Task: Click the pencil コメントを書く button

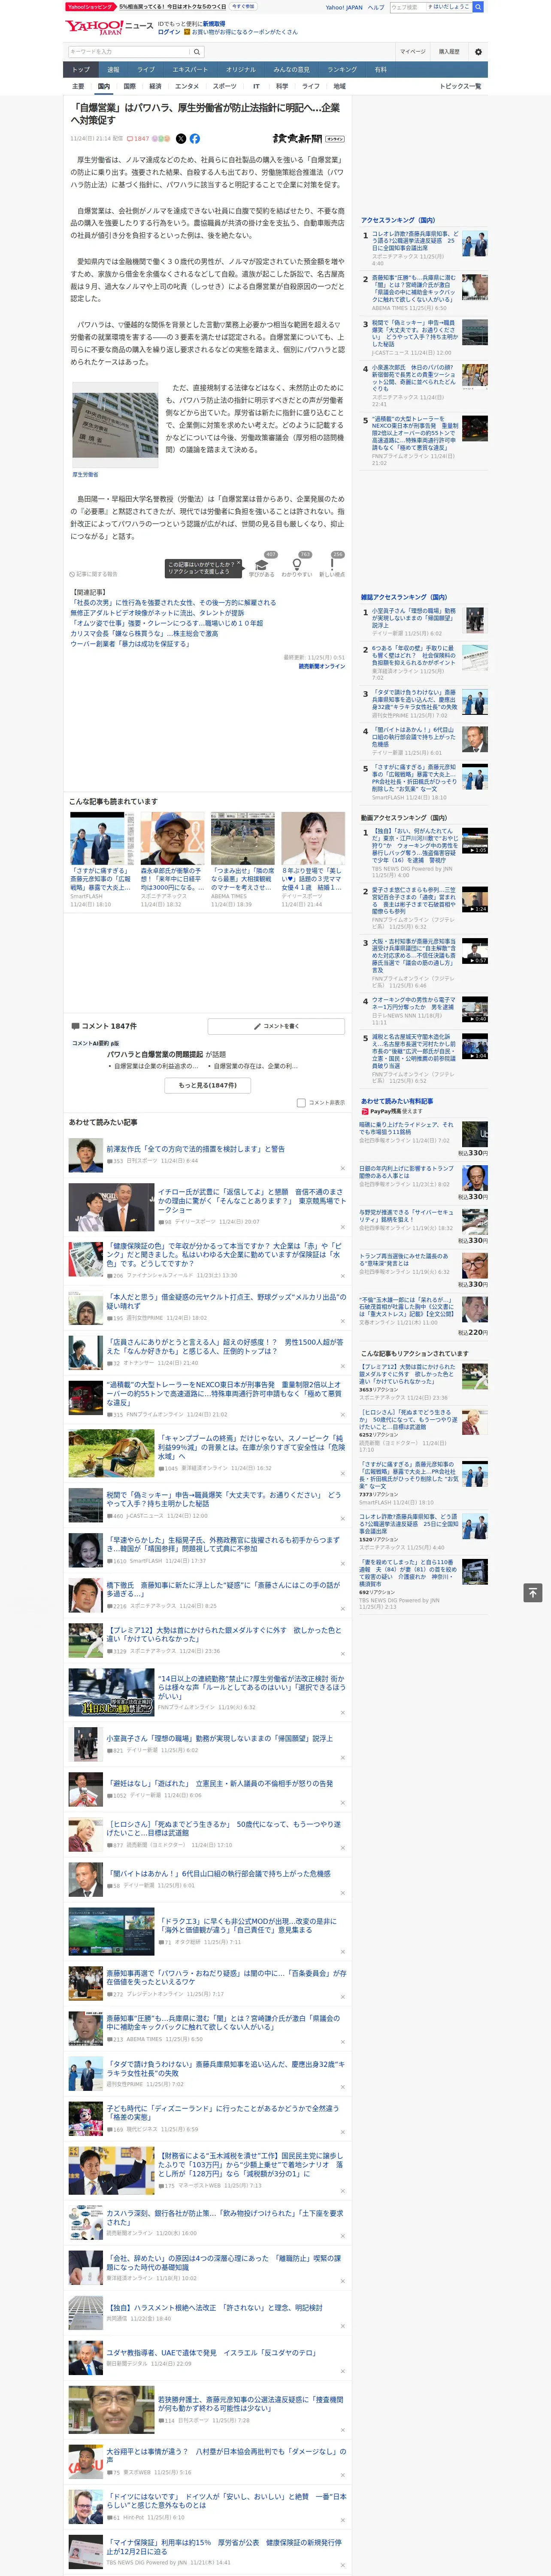Action: tap(276, 1026)
